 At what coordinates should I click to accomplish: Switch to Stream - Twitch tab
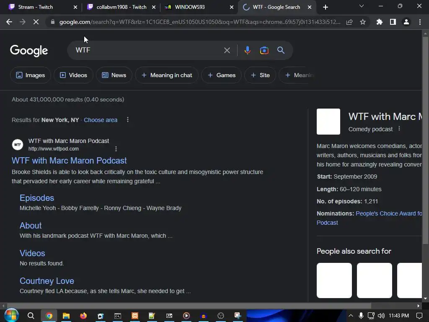point(36,7)
